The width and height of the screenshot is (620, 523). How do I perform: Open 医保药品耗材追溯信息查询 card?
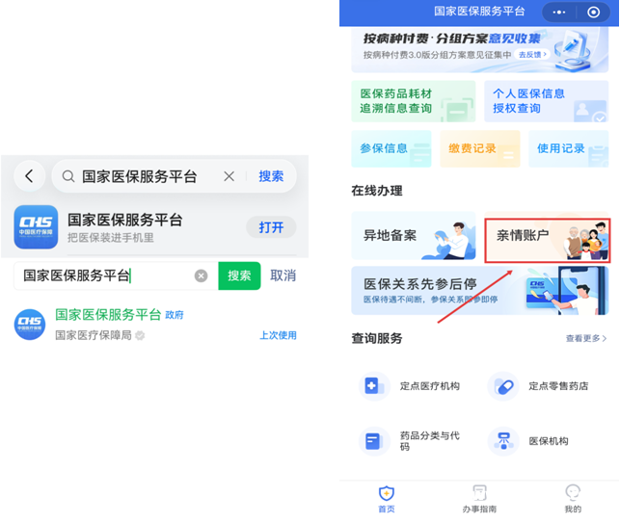(x=414, y=101)
